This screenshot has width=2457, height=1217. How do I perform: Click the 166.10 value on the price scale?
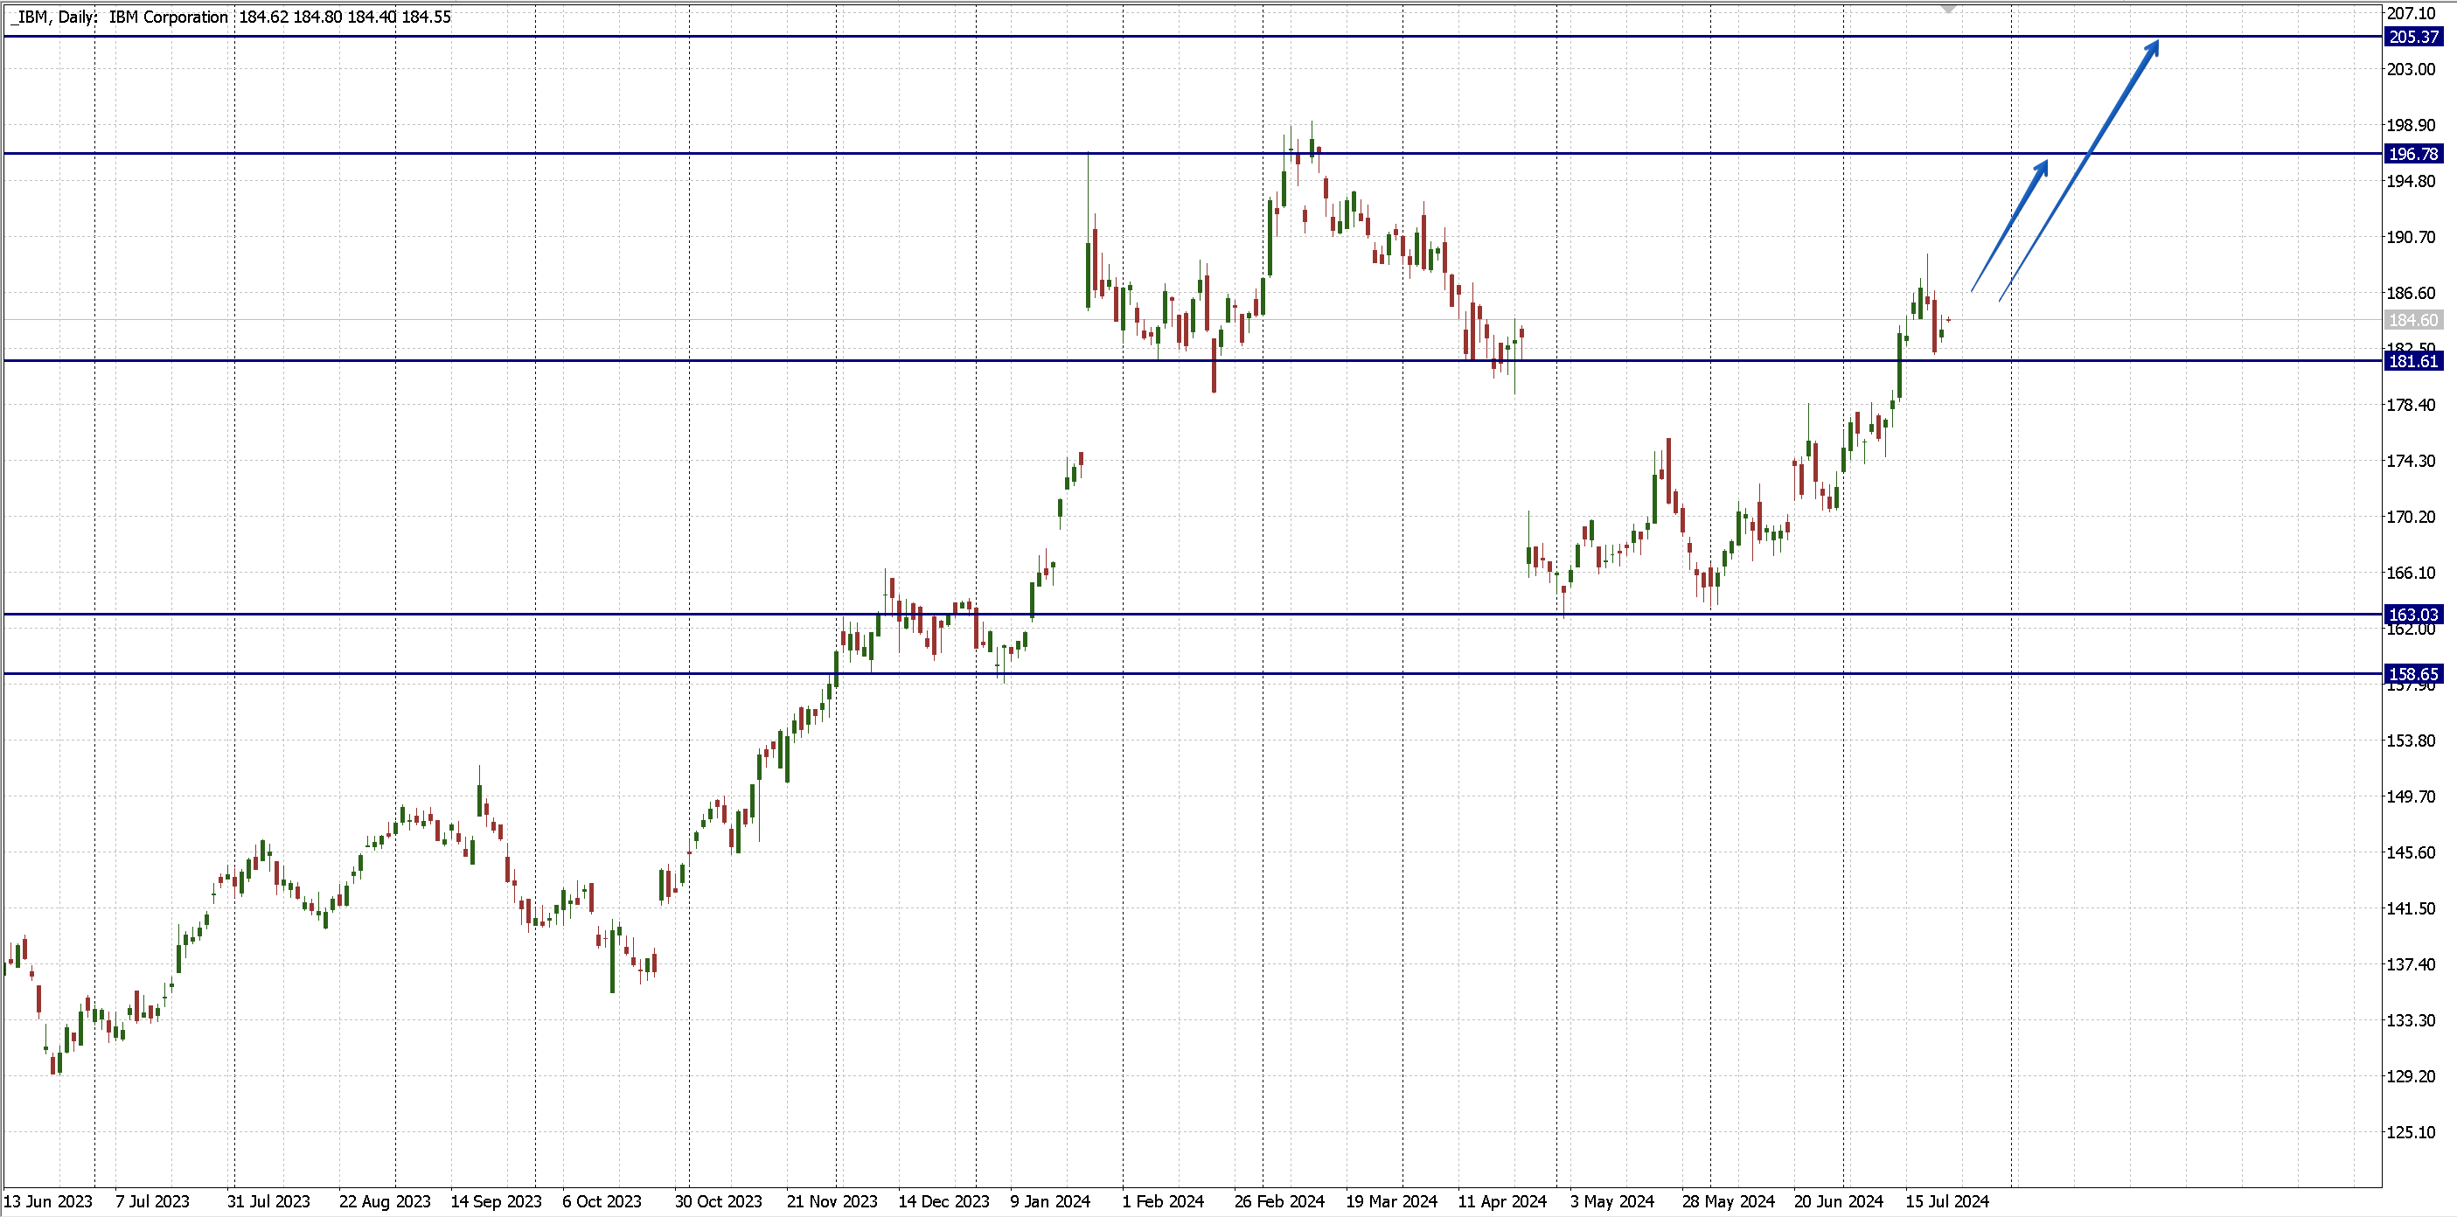pos(2412,573)
